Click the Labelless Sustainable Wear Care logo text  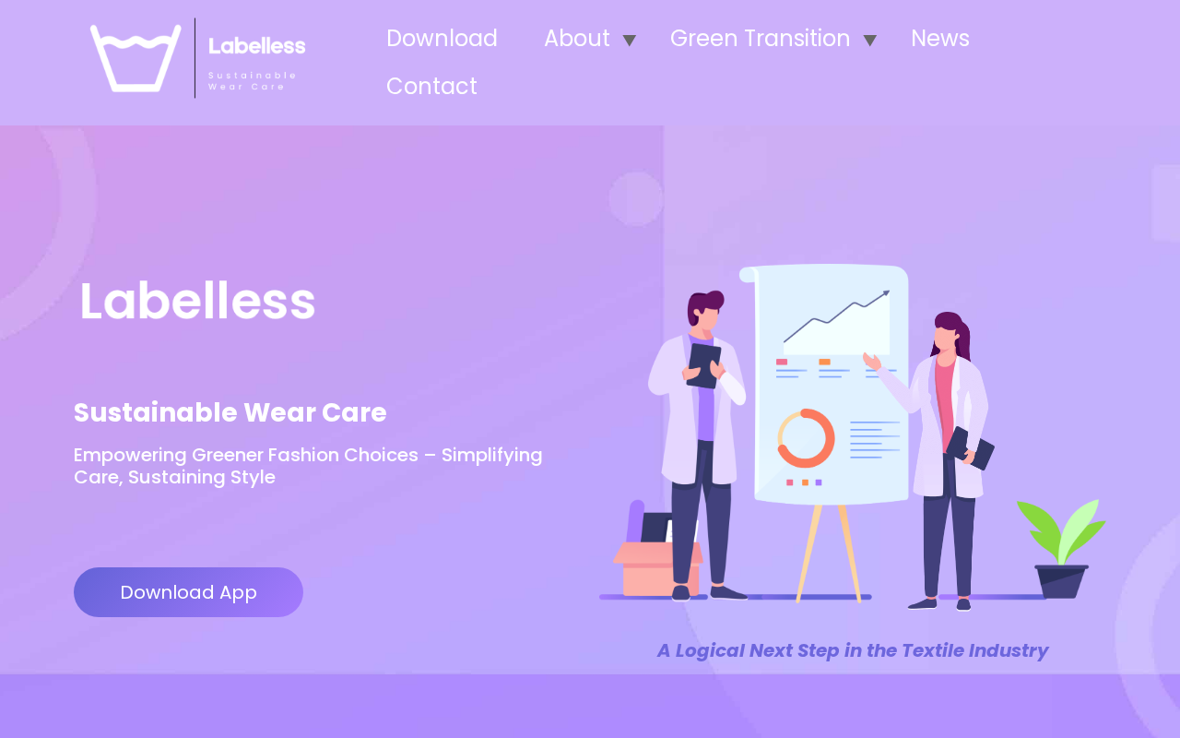(x=256, y=61)
